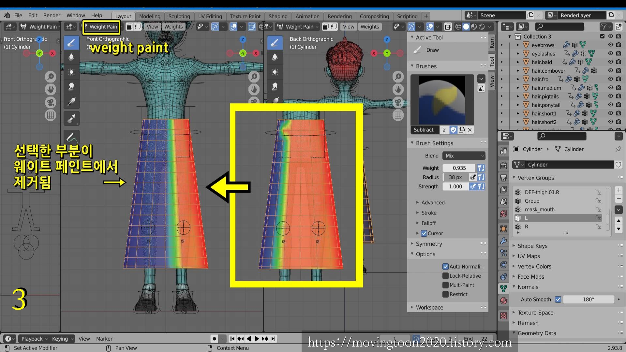Viewport: 626px width, 352px height.
Task: Click the Keying button in the timeline
Action: [62, 339]
